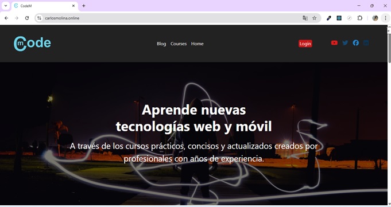The image size is (391, 207).
Task: Minimize the Chrome window
Action: [359, 6]
